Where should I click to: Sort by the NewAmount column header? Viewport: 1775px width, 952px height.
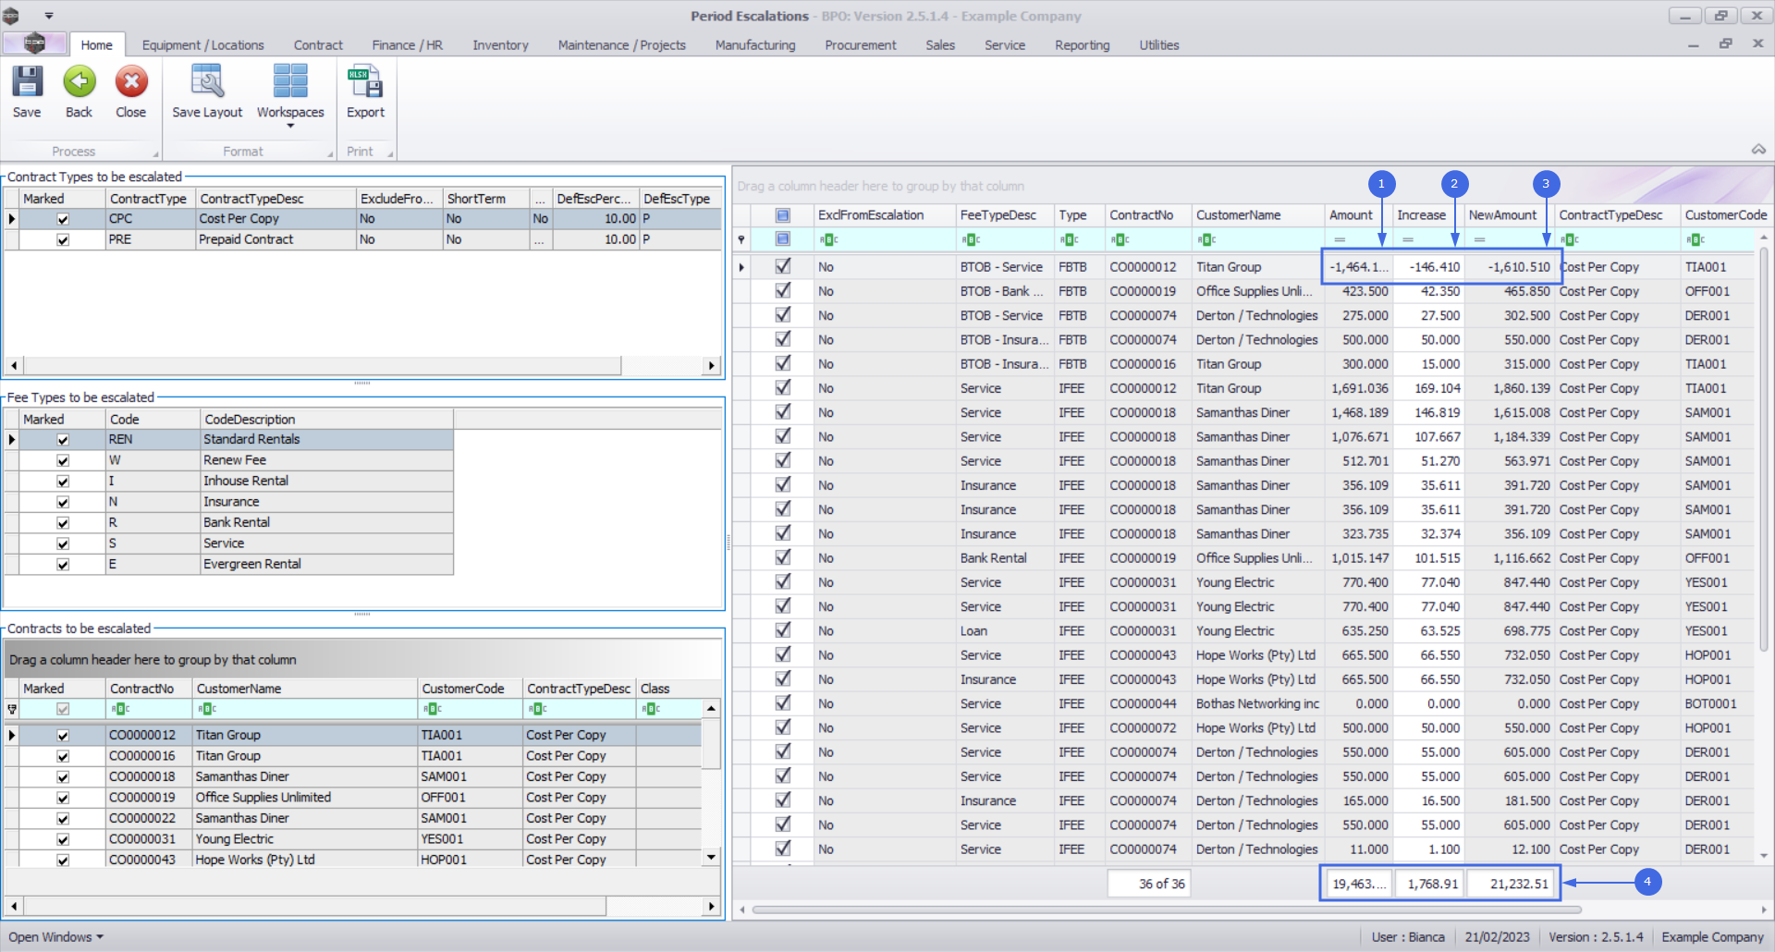pyautogui.click(x=1502, y=215)
